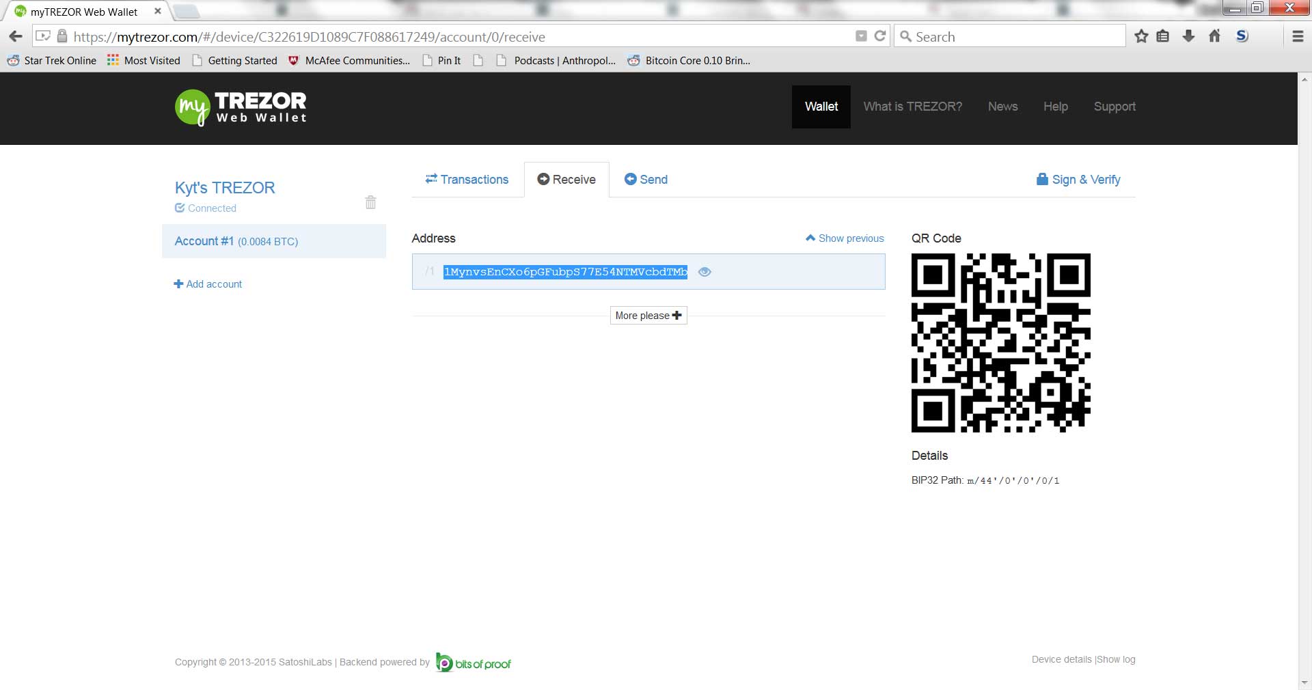Restore down the browser window

(1257, 8)
